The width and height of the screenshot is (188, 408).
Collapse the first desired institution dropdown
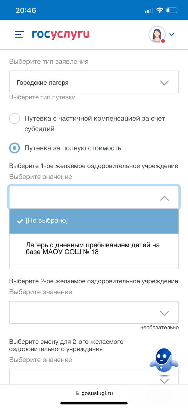pyautogui.click(x=94, y=198)
